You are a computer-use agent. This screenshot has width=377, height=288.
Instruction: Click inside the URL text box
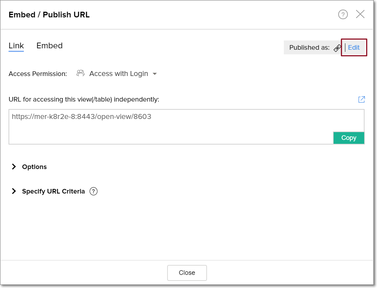pyautogui.click(x=171, y=126)
